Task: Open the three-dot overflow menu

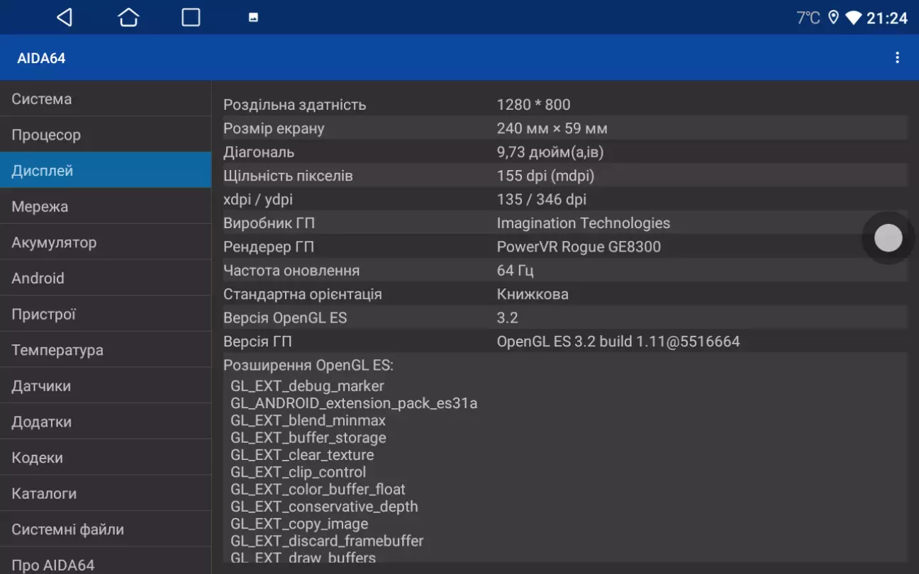Action: pos(897,58)
